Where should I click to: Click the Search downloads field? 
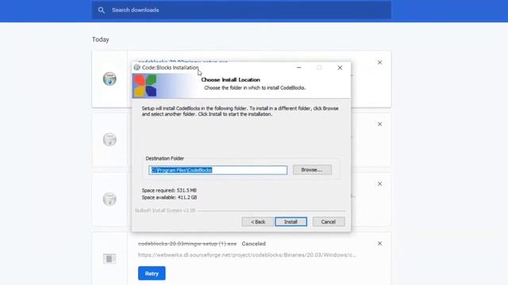point(241,10)
